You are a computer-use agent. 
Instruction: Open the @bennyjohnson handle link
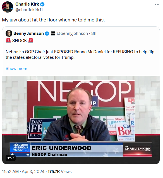72,33
